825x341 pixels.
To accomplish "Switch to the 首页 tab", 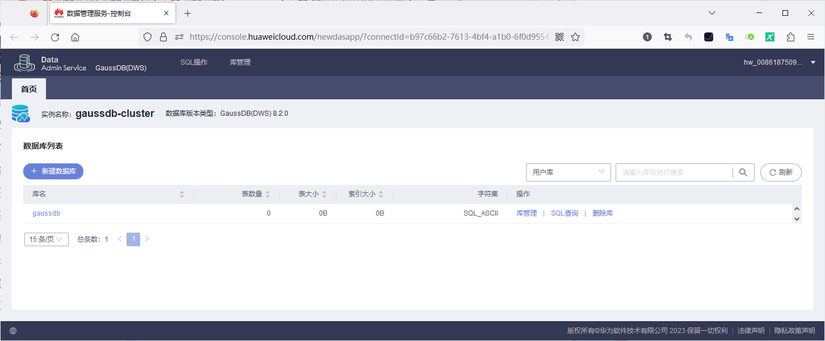I will click(x=29, y=89).
